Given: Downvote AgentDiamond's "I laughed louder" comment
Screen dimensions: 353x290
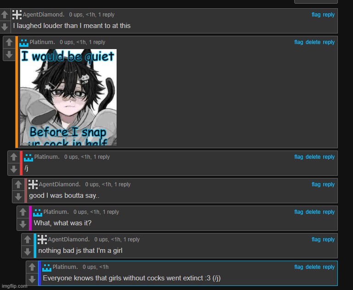Looking at the screenshot, I should 5,27.
